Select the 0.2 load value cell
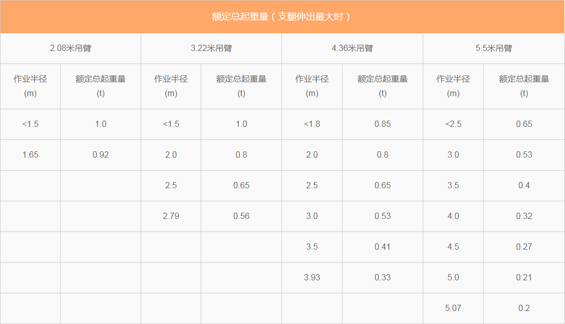The height and width of the screenshot is (324, 565). tap(524, 308)
